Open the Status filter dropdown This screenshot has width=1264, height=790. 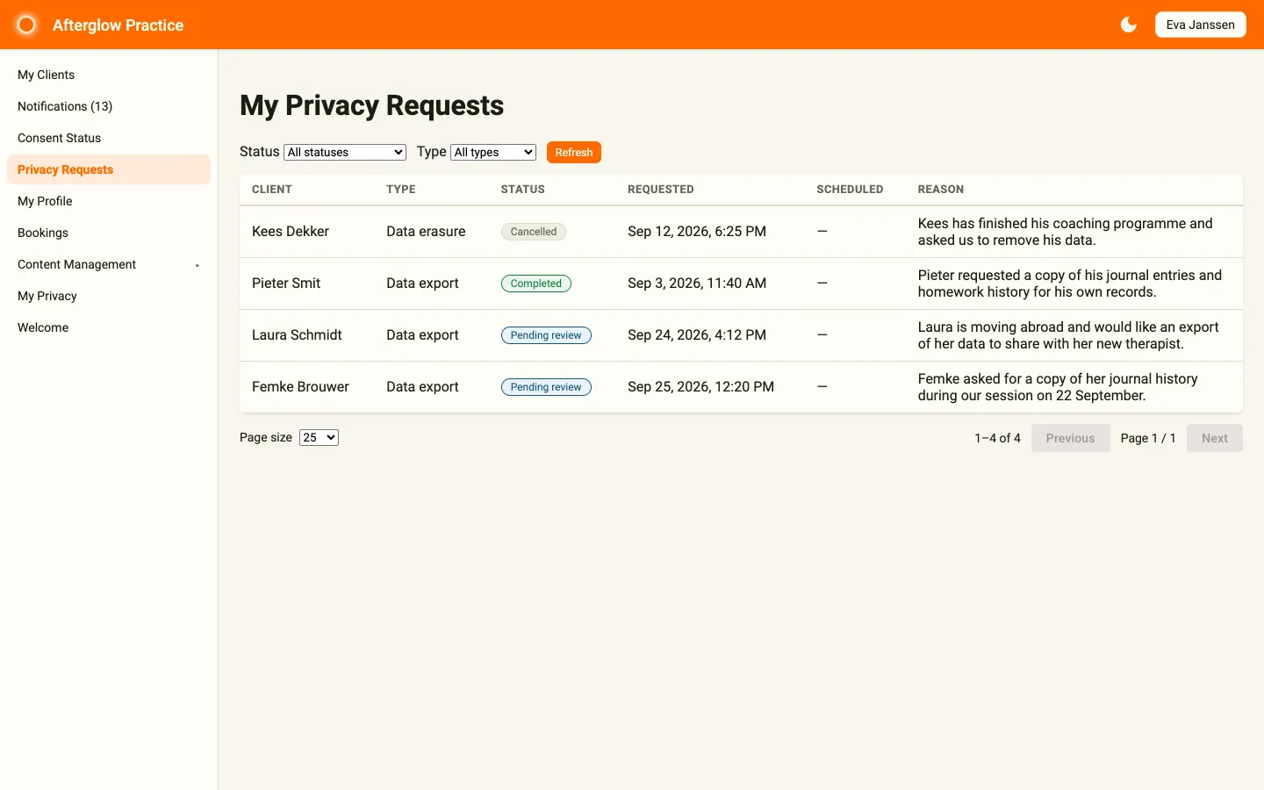tap(345, 152)
